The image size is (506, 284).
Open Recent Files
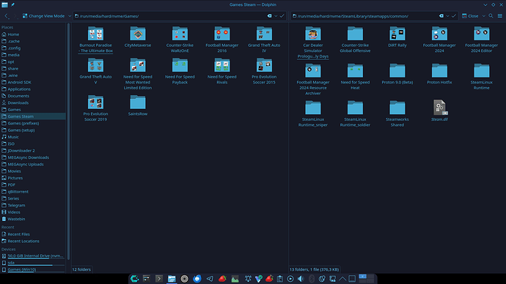click(x=33, y=234)
